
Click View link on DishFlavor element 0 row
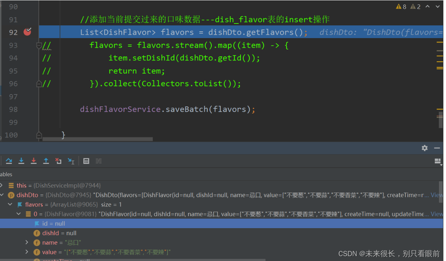tap(436, 214)
